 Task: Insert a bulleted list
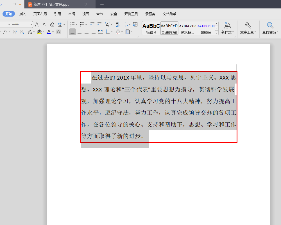pos(72,24)
